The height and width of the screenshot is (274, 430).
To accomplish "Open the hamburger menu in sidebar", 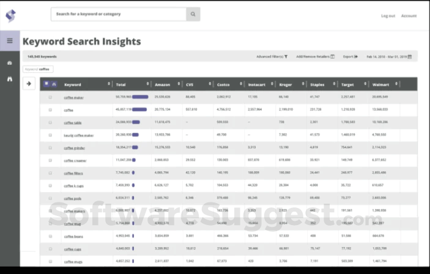I will click(9, 41).
